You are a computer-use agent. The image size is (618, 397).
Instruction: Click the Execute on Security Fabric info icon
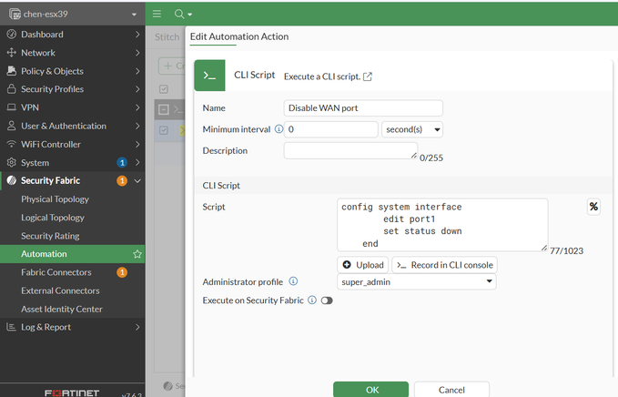311,300
